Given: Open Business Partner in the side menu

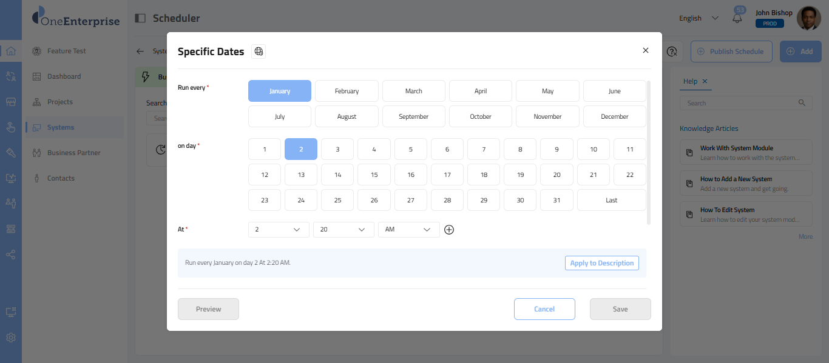Looking at the screenshot, I should [73, 153].
